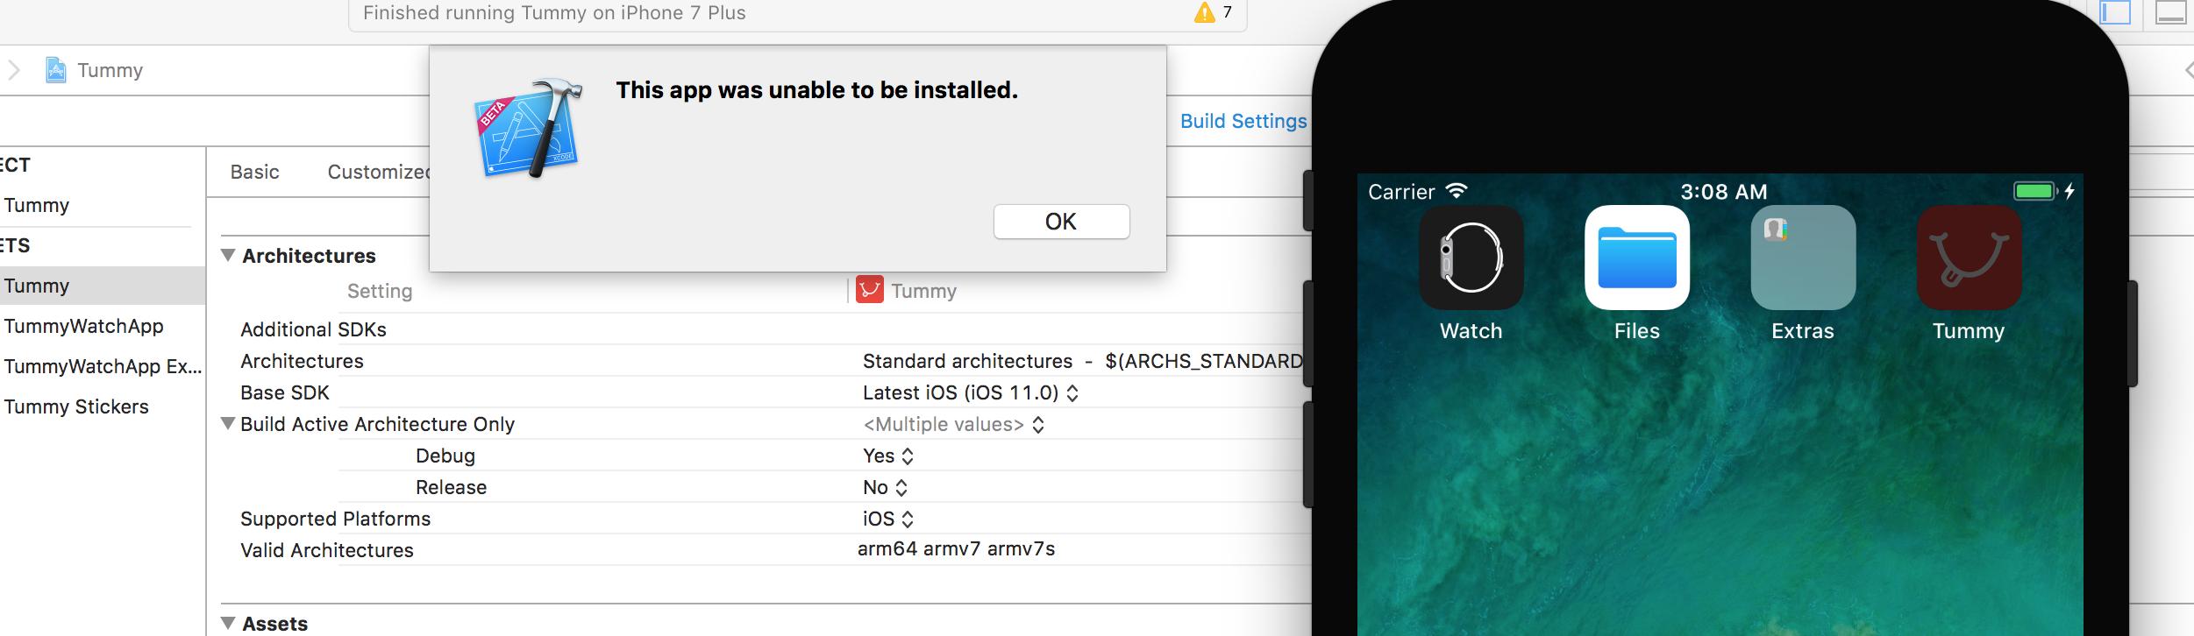Click the Tummy breadcrumb label
The image size is (2194, 636).
coord(110,70)
